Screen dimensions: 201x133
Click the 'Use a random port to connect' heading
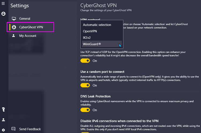pyautogui.click(x=102, y=72)
